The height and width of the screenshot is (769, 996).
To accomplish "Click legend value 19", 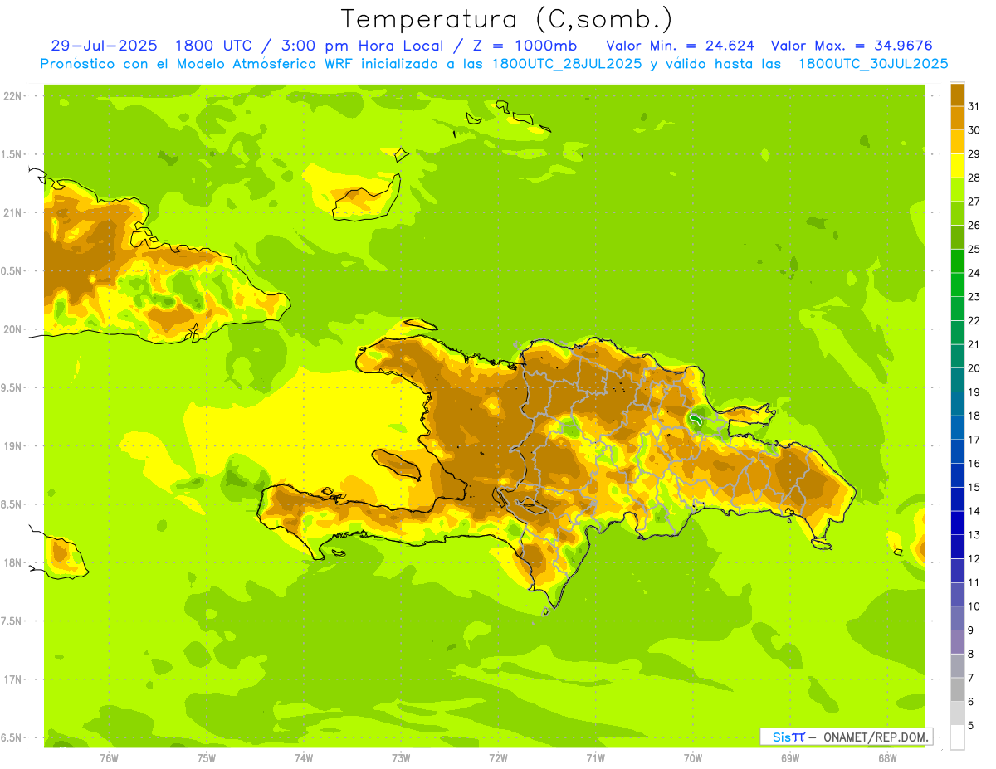I will pos(974,392).
